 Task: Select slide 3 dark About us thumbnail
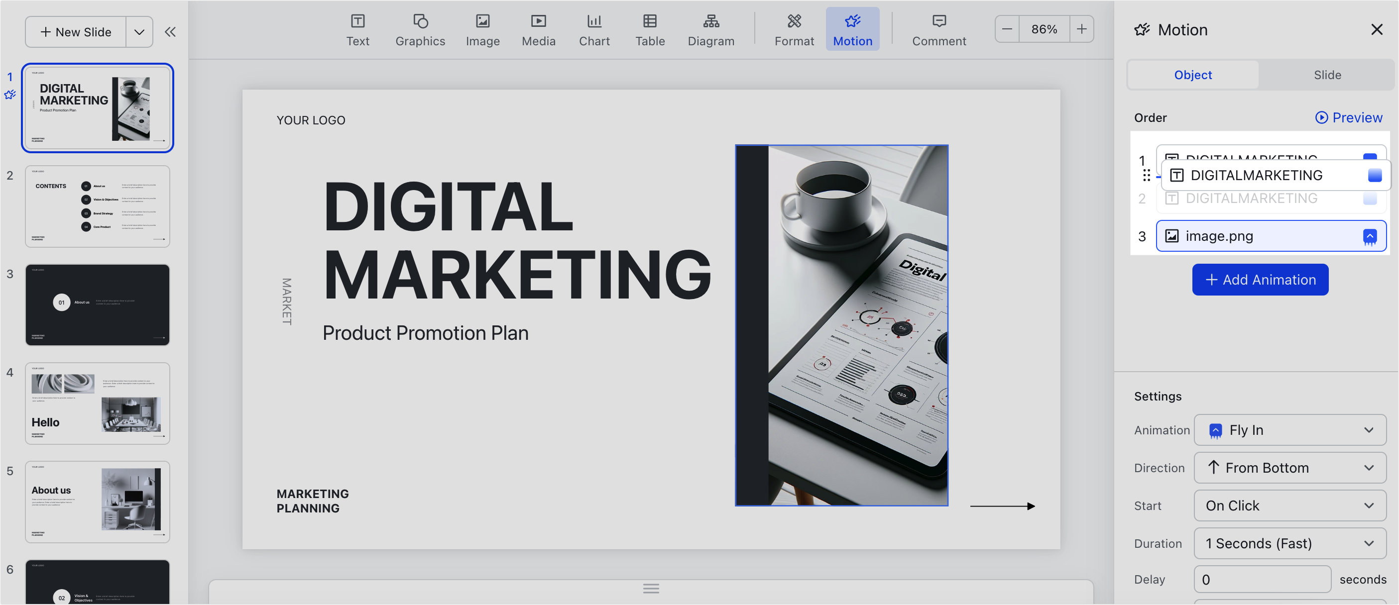[97, 305]
